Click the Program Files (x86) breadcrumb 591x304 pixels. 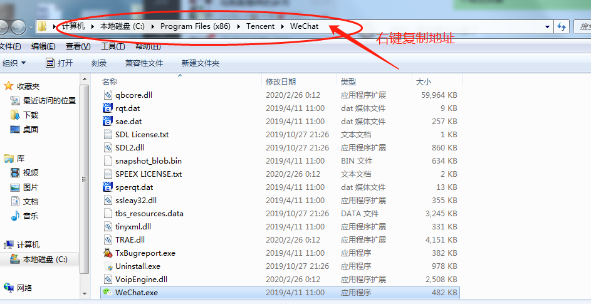(x=196, y=26)
